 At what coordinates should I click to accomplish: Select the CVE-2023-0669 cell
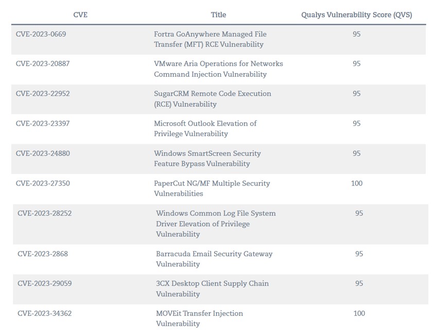point(41,34)
